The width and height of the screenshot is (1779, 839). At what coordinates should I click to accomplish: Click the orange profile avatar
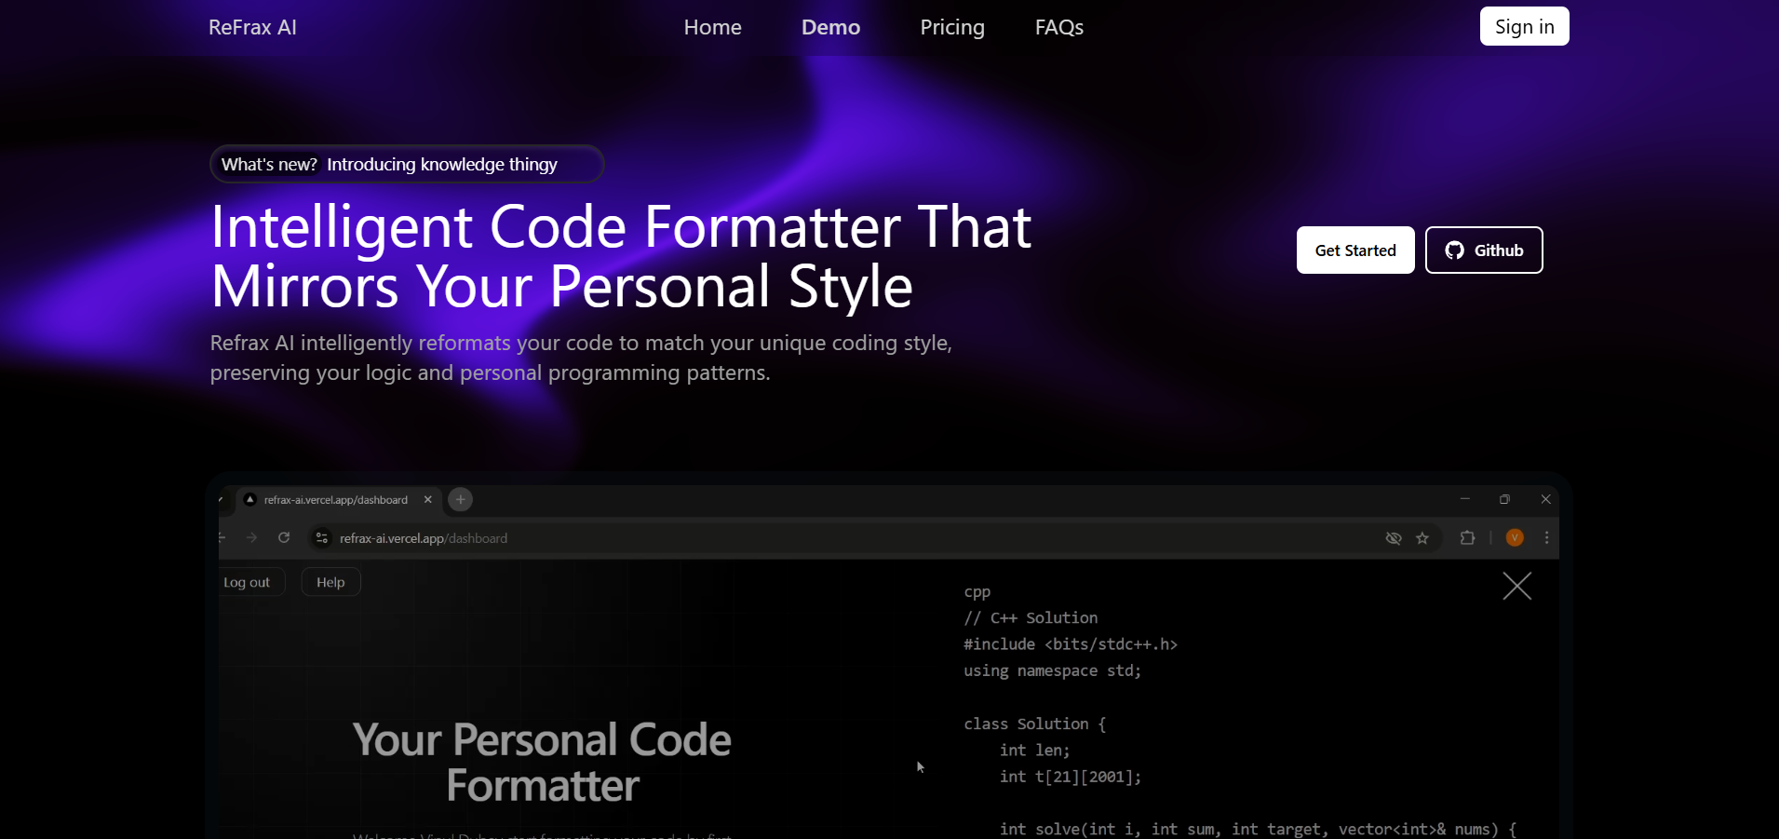point(1515,538)
